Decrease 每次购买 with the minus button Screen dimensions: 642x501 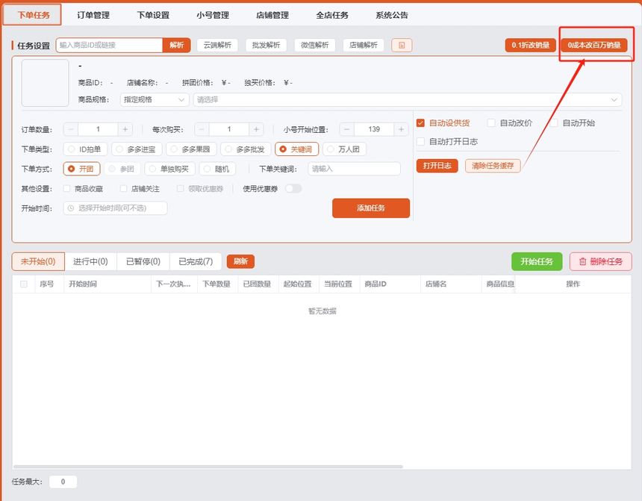[x=202, y=129]
